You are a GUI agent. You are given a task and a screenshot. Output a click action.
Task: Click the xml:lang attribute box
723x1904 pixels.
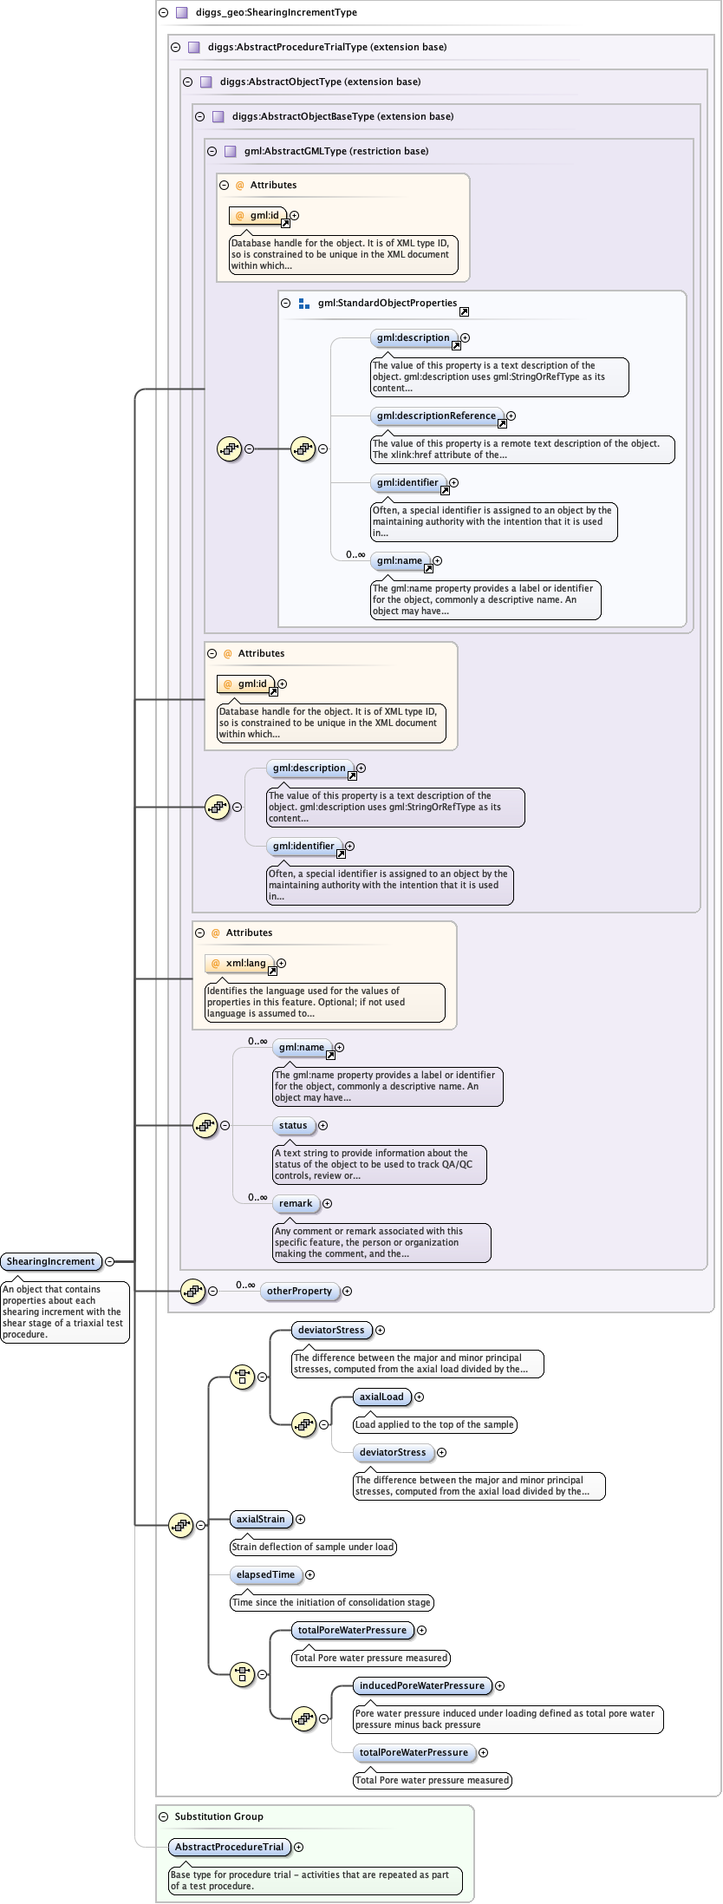coord(239,963)
